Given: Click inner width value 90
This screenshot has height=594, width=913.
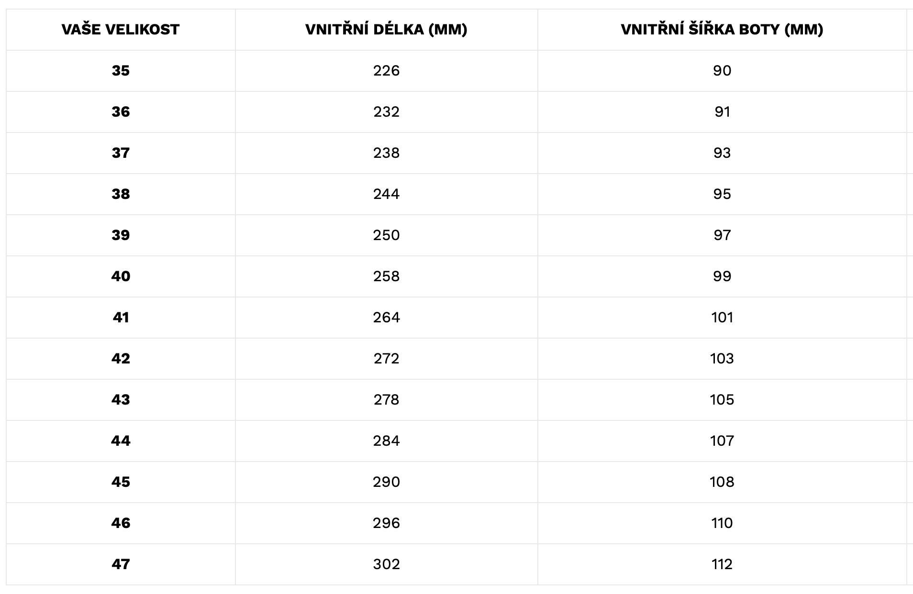Looking at the screenshot, I should (722, 71).
